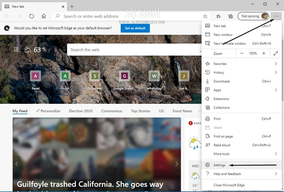Click the Search the web box
This screenshot has height=192, width=284.
pyautogui.click(x=134, y=50)
